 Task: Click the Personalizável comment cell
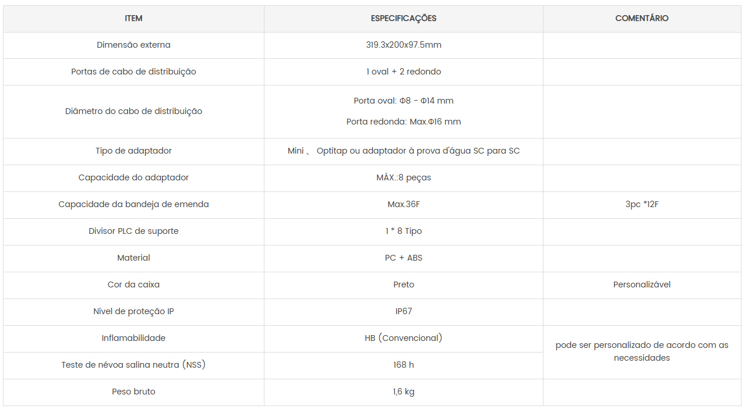tap(642, 285)
